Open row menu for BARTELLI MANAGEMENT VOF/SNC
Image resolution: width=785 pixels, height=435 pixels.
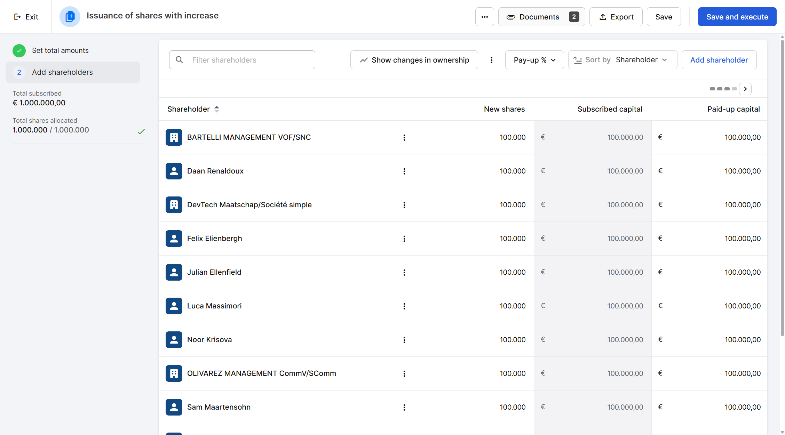click(404, 137)
